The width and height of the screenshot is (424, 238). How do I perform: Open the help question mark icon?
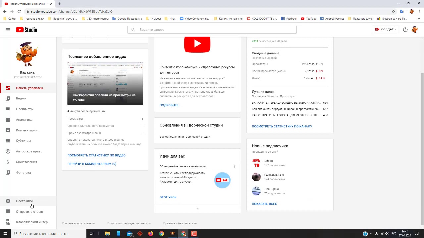pyautogui.click(x=405, y=30)
